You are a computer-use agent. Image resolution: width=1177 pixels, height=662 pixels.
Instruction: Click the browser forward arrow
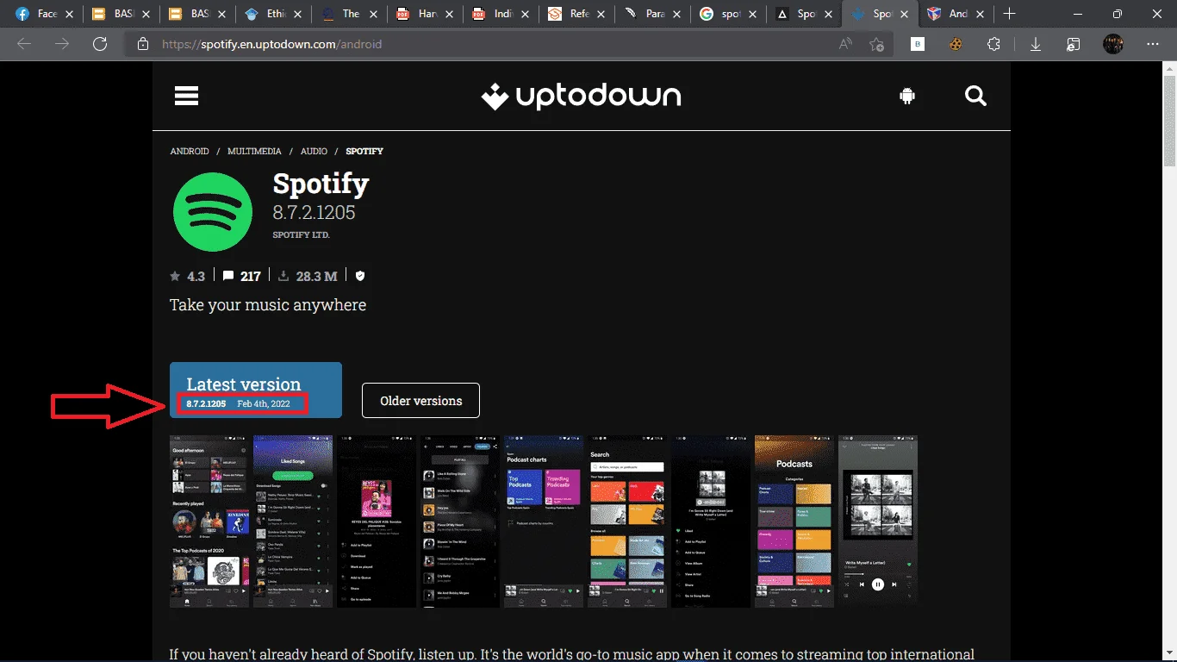click(x=62, y=44)
